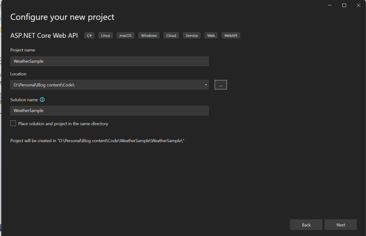Click the macOS platform tag
366x236 pixels.
[125, 36]
